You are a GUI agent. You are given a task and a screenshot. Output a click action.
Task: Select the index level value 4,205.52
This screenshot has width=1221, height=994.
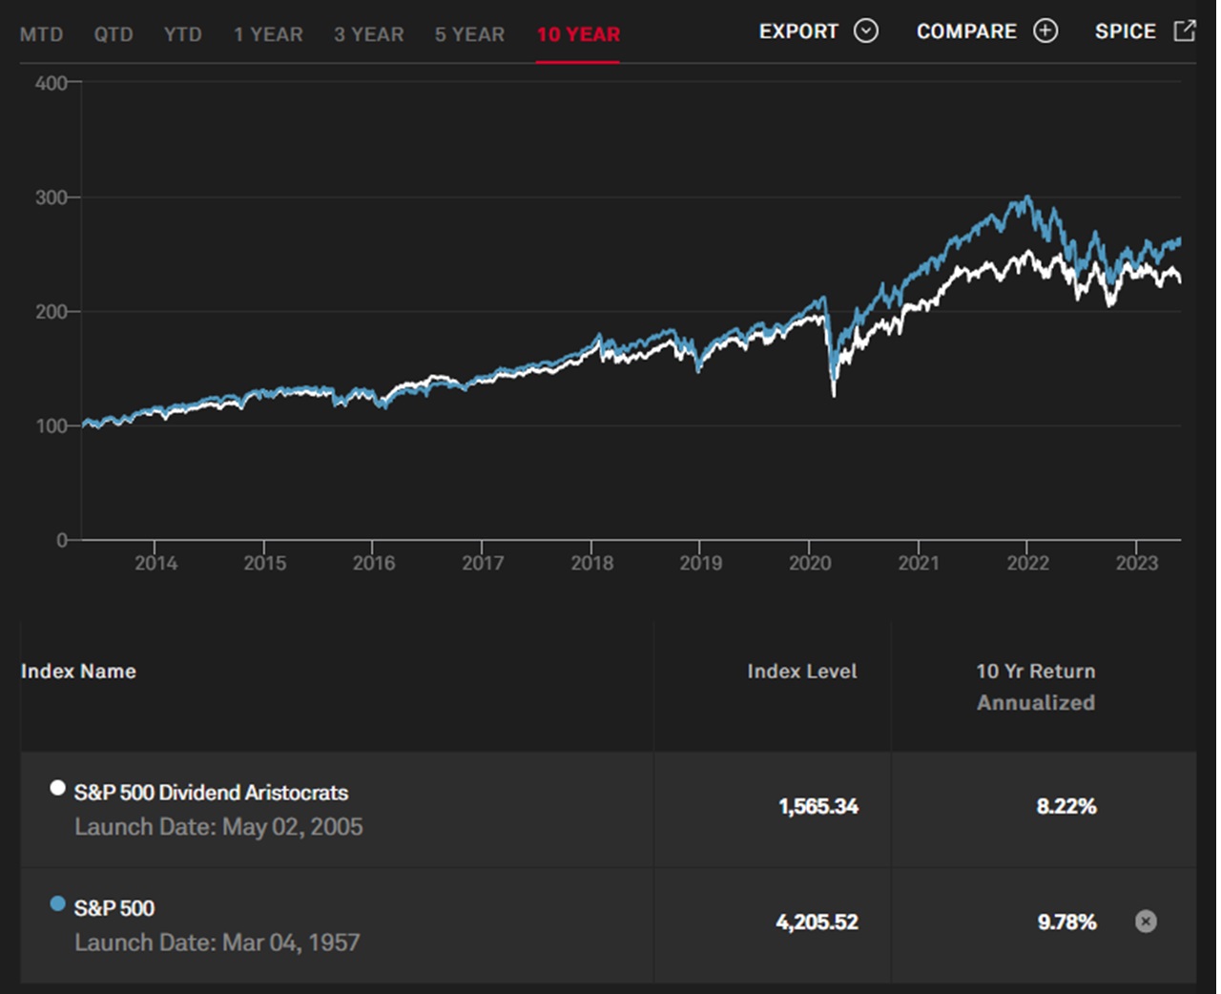pyautogui.click(x=817, y=922)
